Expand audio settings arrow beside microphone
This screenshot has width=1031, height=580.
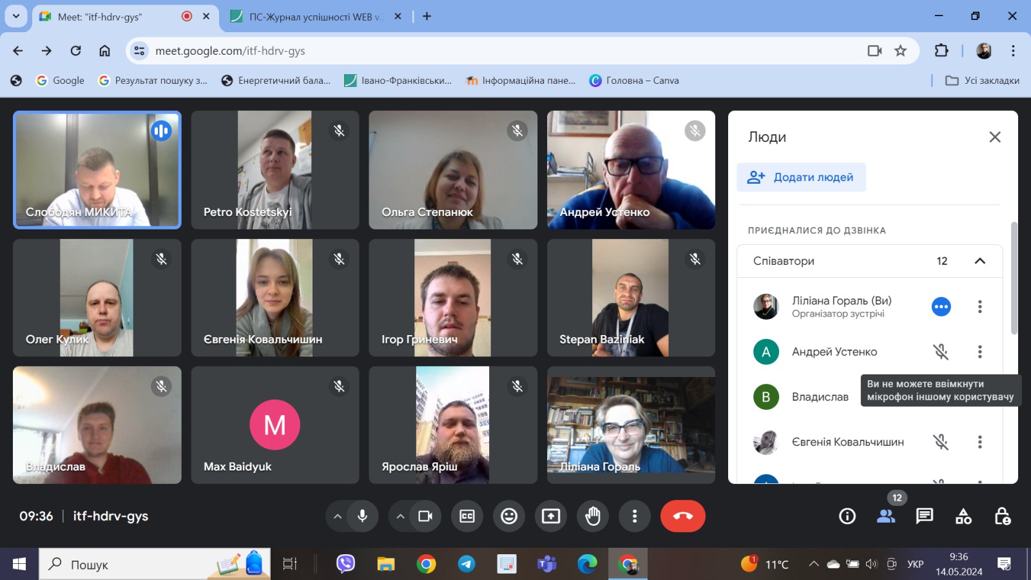click(337, 516)
